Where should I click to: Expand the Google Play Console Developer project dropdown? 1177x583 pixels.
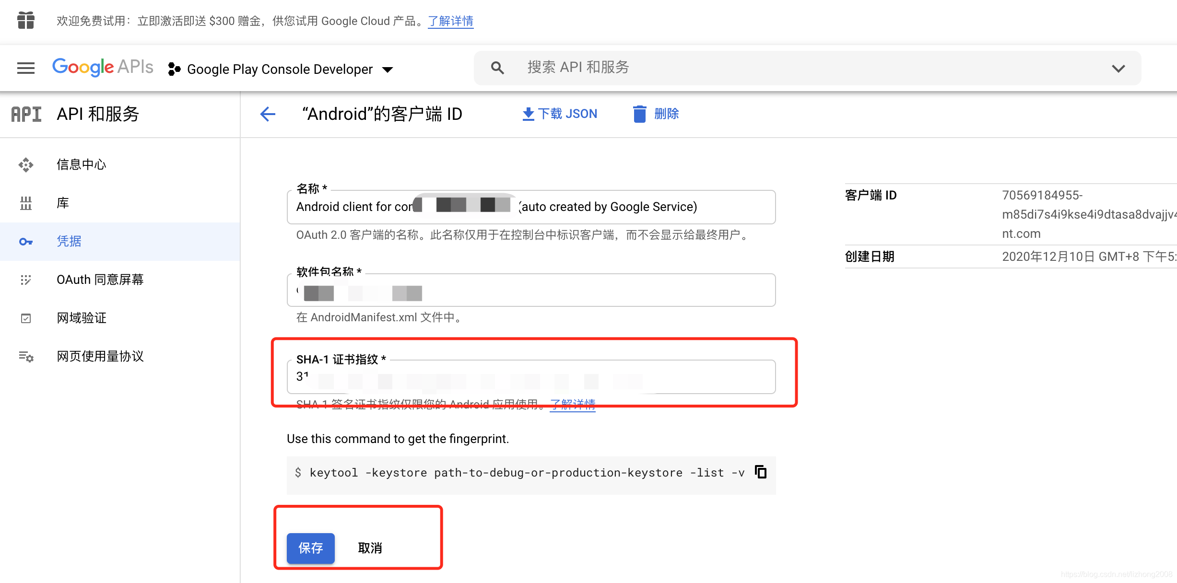pos(388,70)
